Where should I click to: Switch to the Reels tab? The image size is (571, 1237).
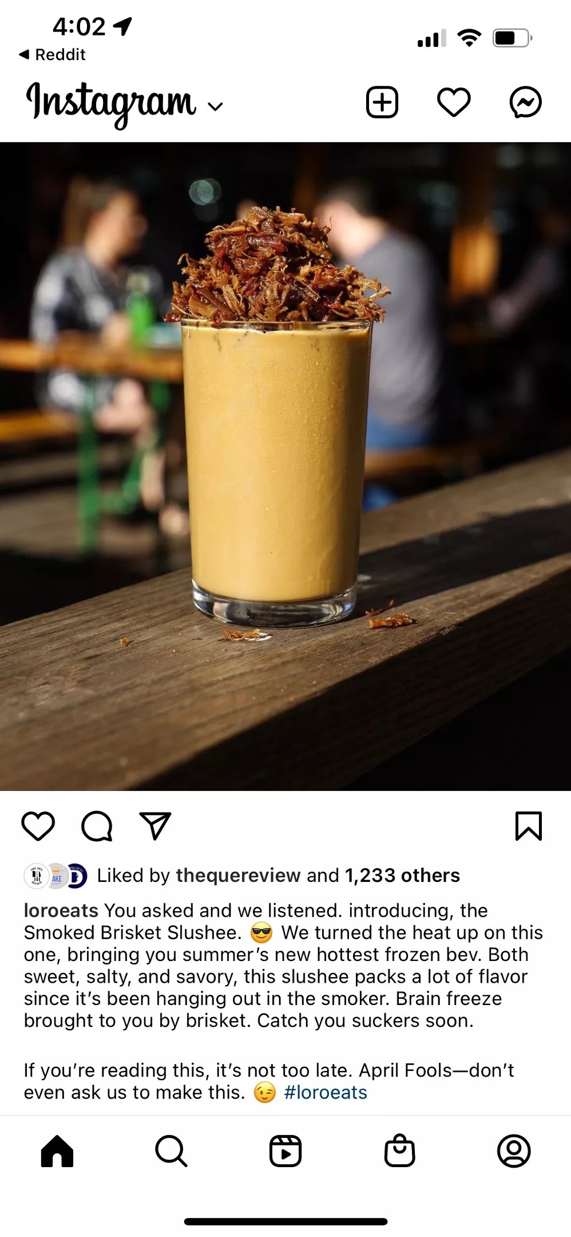(285, 1151)
